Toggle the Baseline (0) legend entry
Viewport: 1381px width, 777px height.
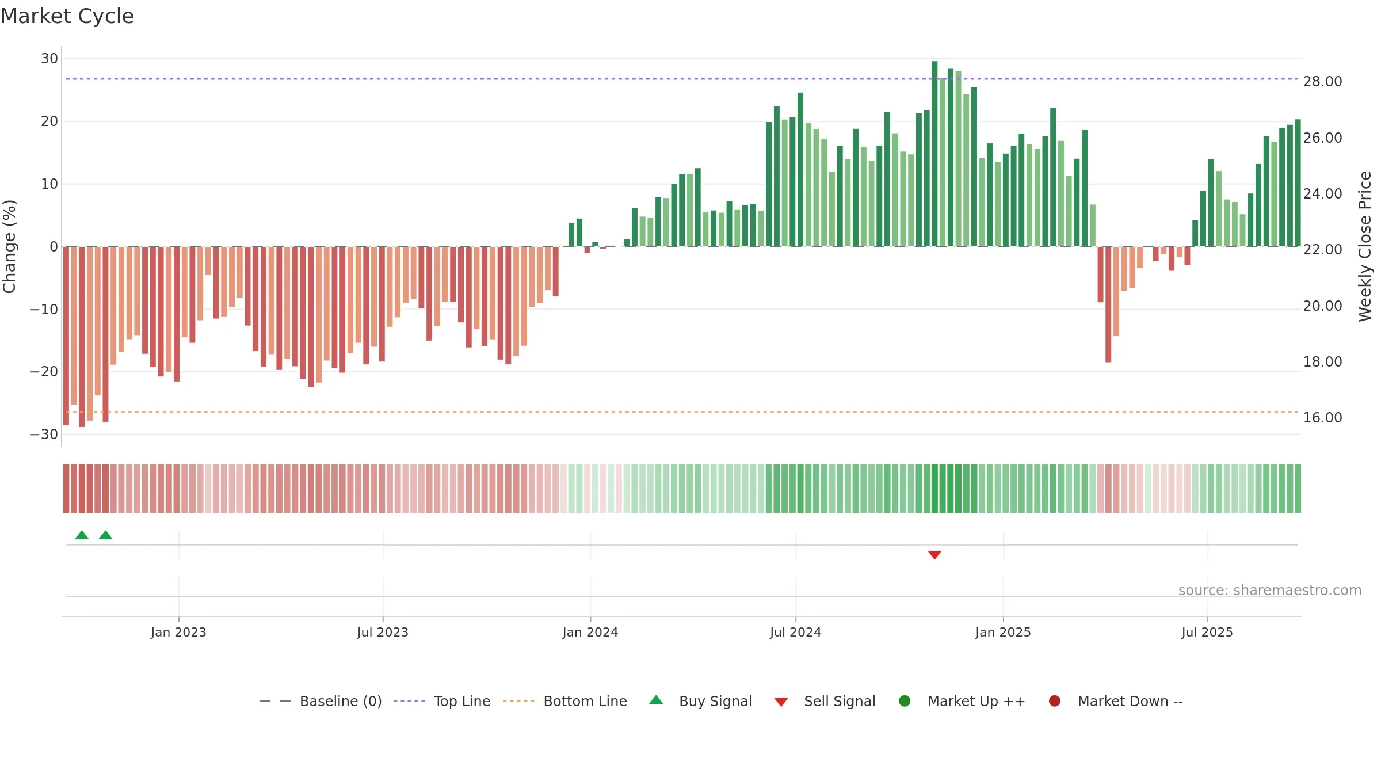coord(341,701)
